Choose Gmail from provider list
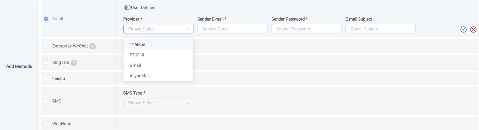Screen dimensions: 479x130 coord(158,65)
